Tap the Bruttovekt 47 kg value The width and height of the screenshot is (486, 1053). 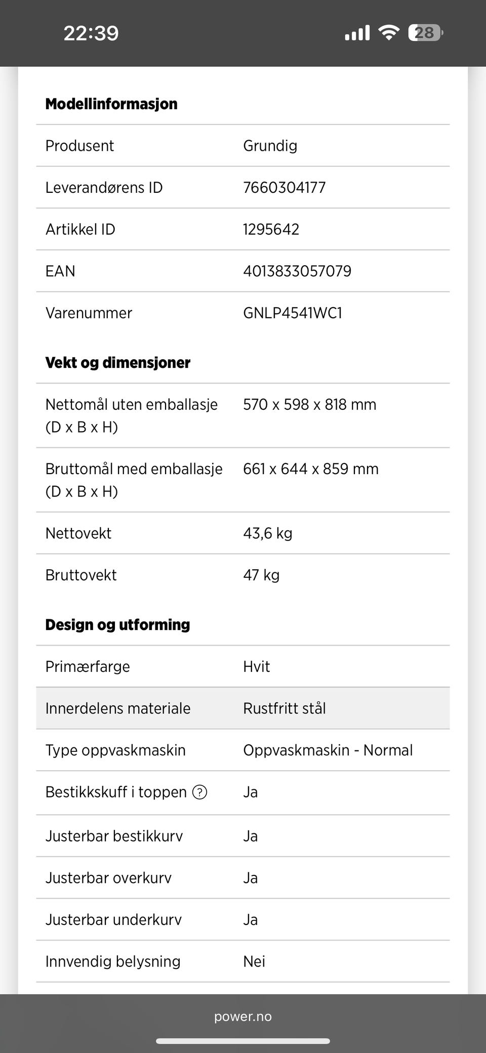click(x=261, y=575)
